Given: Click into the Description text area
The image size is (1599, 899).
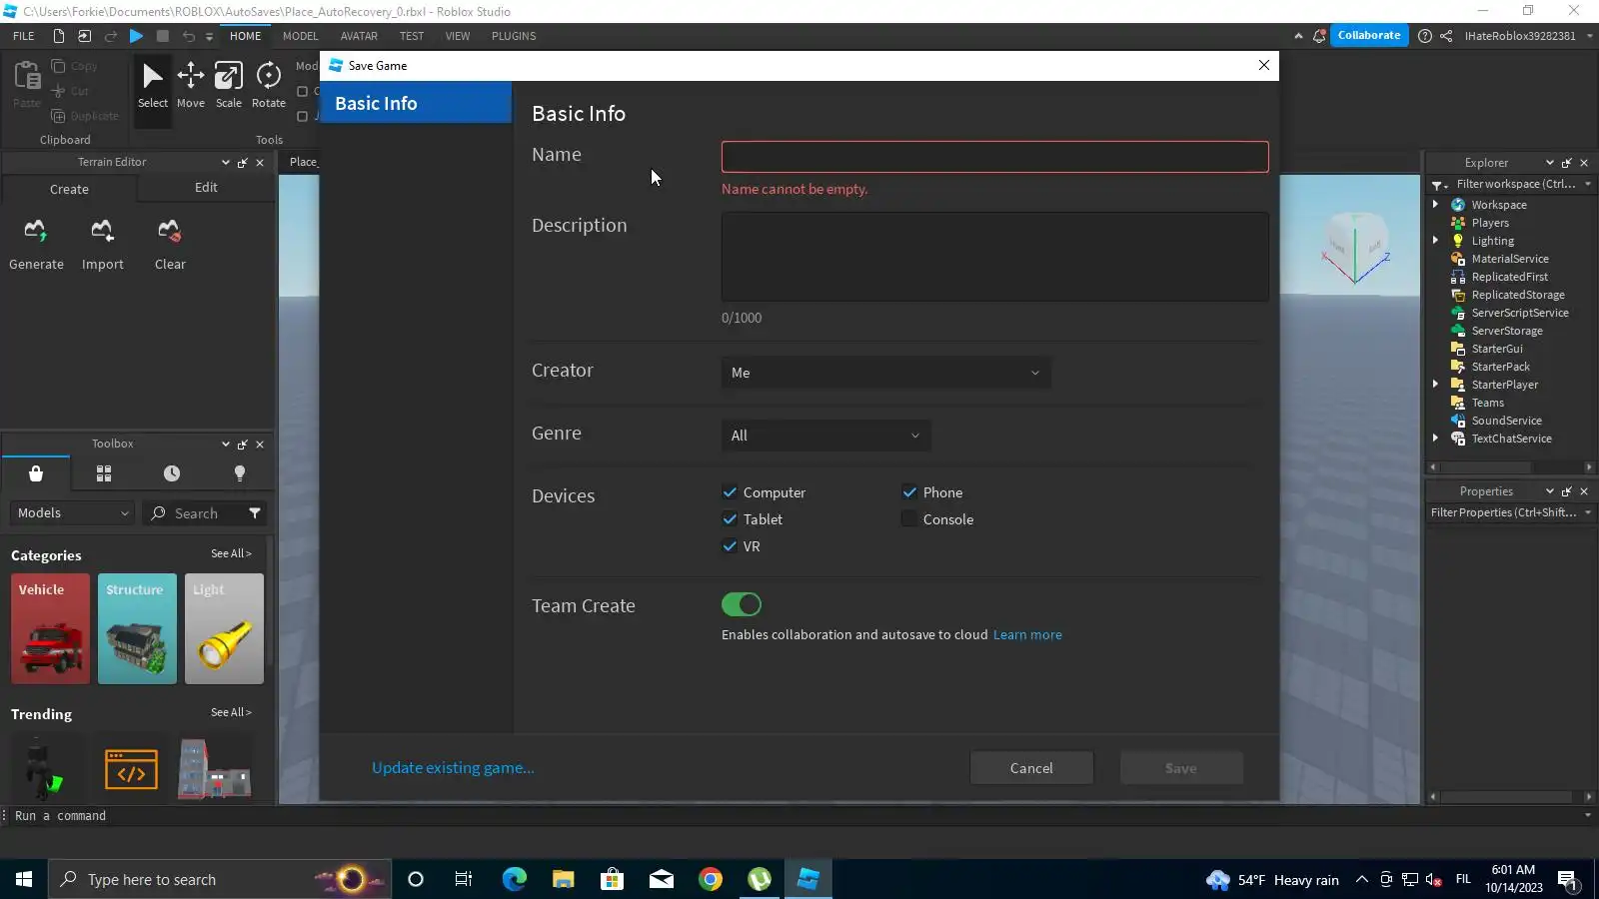Looking at the screenshot, I should point(995,257).
